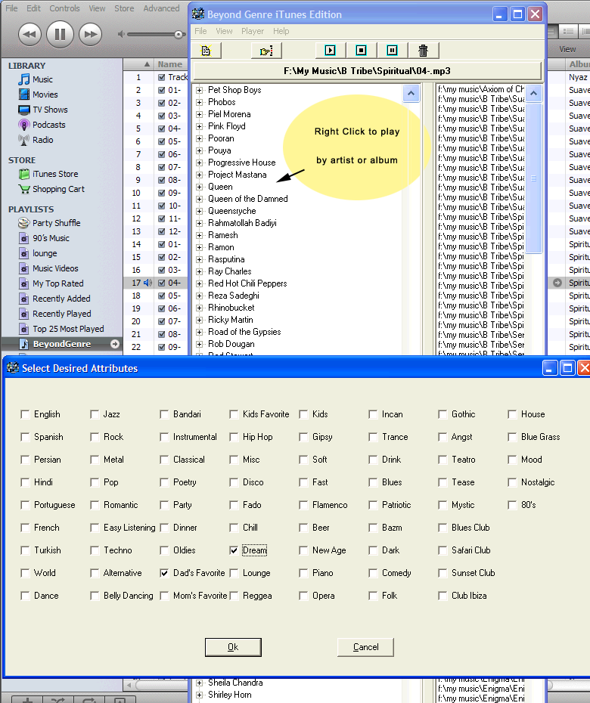Open Beyond Genre Help menu
This screenshot has width=590, height=703.
click(x=281, y=31)
